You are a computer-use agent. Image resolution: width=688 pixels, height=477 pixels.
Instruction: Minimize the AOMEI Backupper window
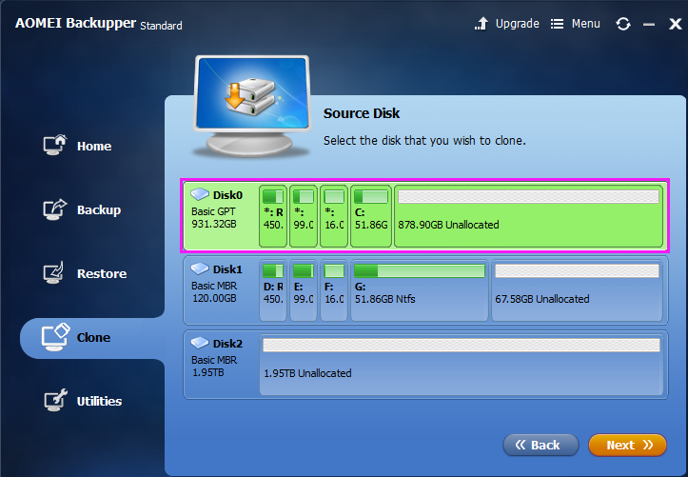coord(649,25)
